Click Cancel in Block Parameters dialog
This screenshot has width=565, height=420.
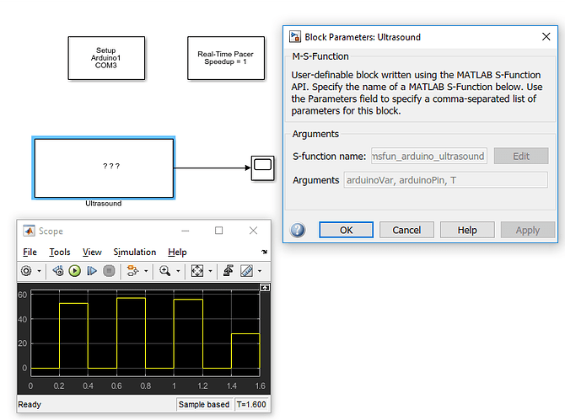406,230
